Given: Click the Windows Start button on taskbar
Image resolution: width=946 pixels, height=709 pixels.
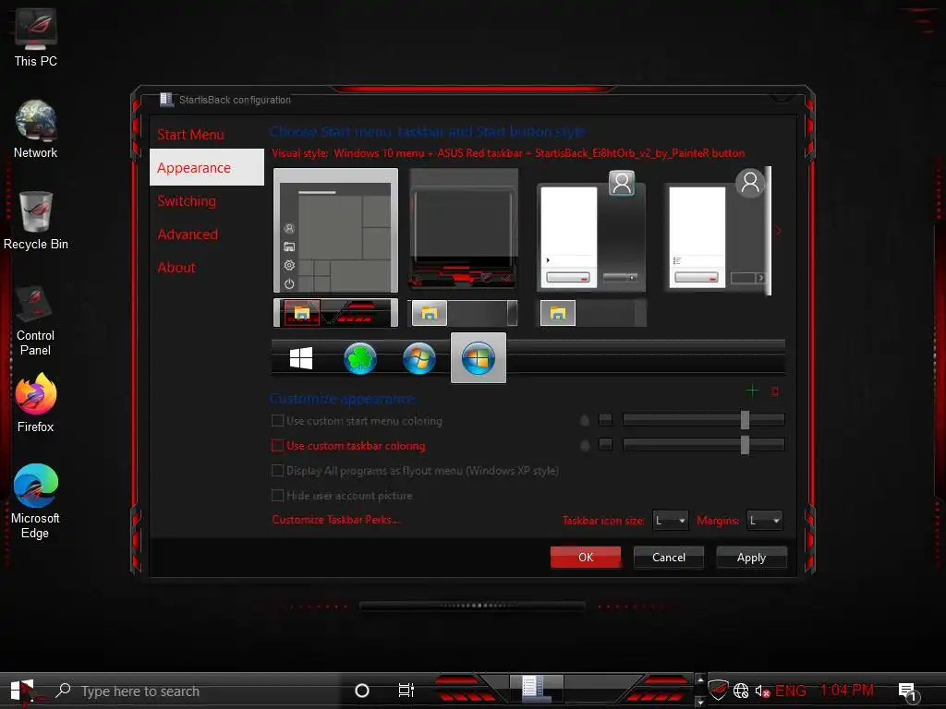Looking at the screenshot, I should (x=22, y=691).
